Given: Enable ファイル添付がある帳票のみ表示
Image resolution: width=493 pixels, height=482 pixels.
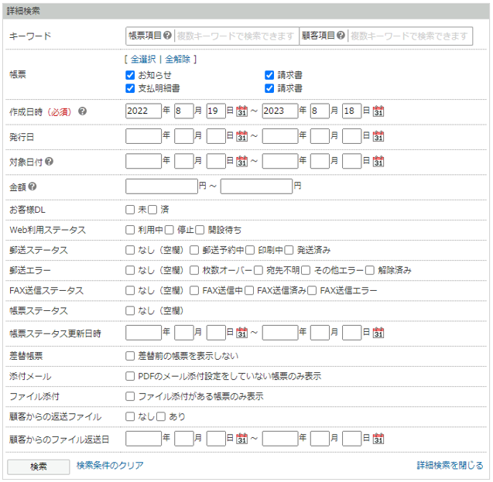Looking at the screenshot, I should [x=130, y=396].
